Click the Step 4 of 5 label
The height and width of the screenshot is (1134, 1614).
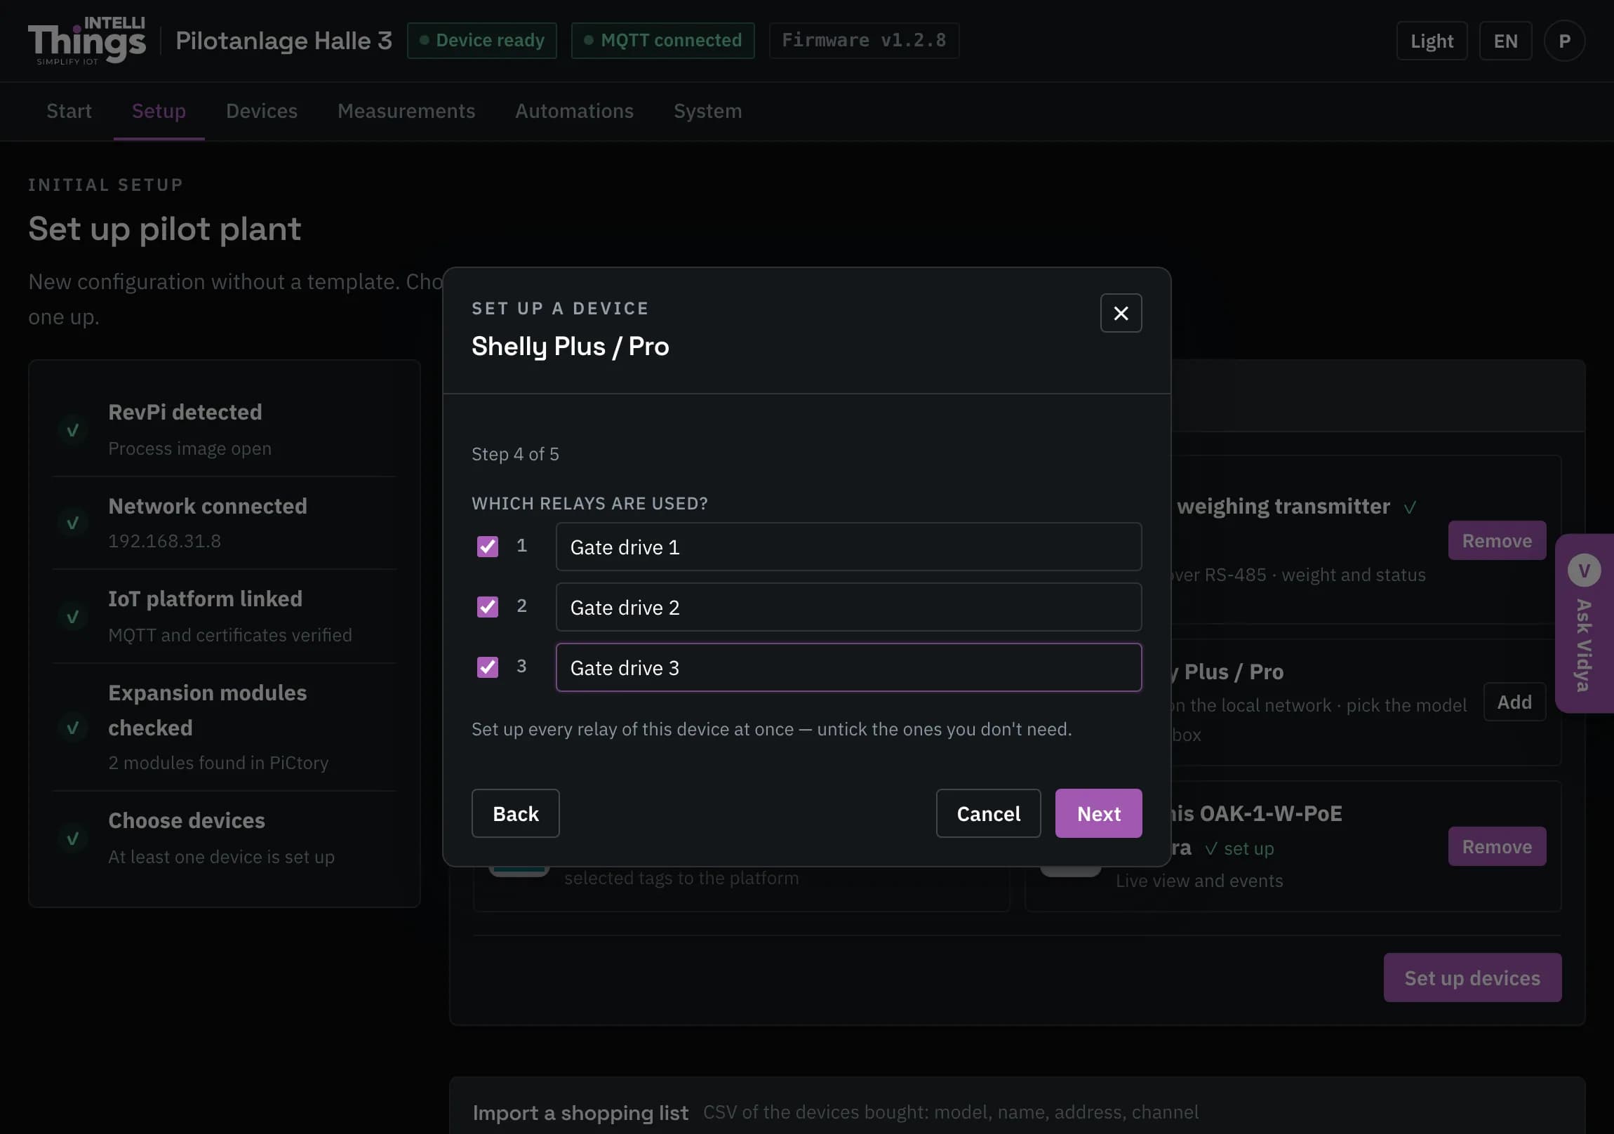coord(515,454)
